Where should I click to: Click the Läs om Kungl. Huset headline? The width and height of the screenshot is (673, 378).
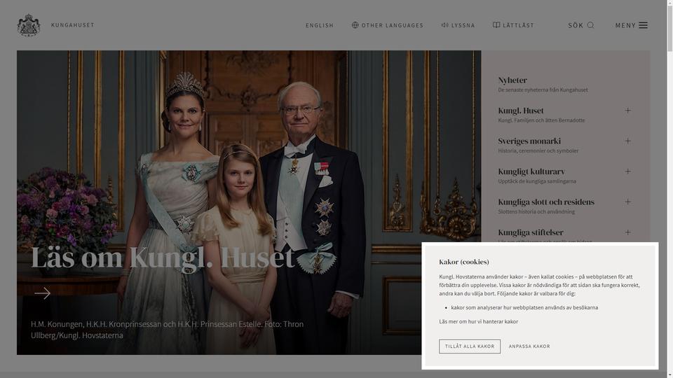tap(163, 258)
